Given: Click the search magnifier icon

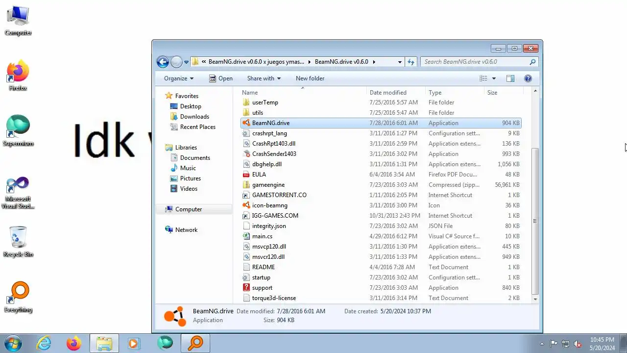Looking at the screenshot, I should coord(532,62).
